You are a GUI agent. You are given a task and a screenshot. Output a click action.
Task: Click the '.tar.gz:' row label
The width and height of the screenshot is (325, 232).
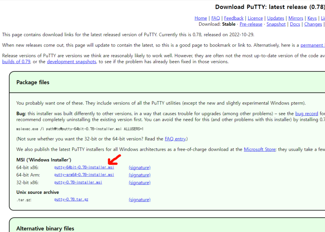tap(24, 200)
